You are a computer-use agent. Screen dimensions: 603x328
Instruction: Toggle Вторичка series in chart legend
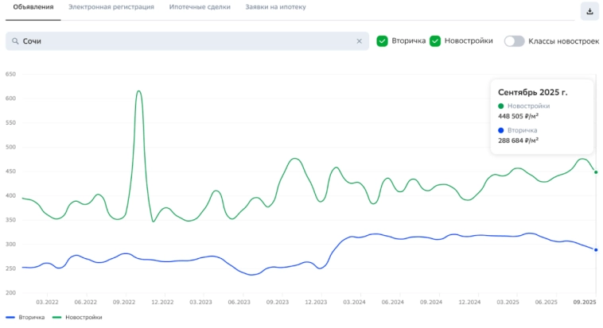click(x=24, y=318)
